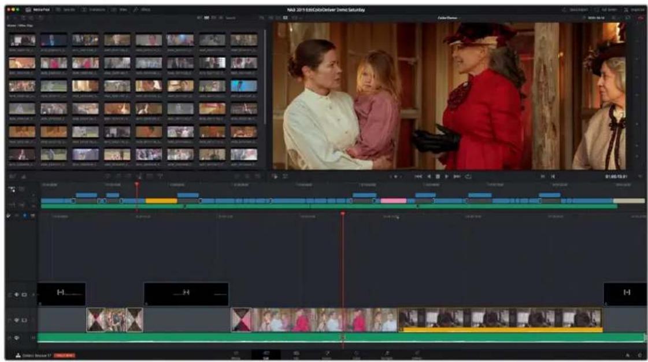This screenshot has height=362, width=648.
Task: Open the Transitions tab
Action: 94,9
